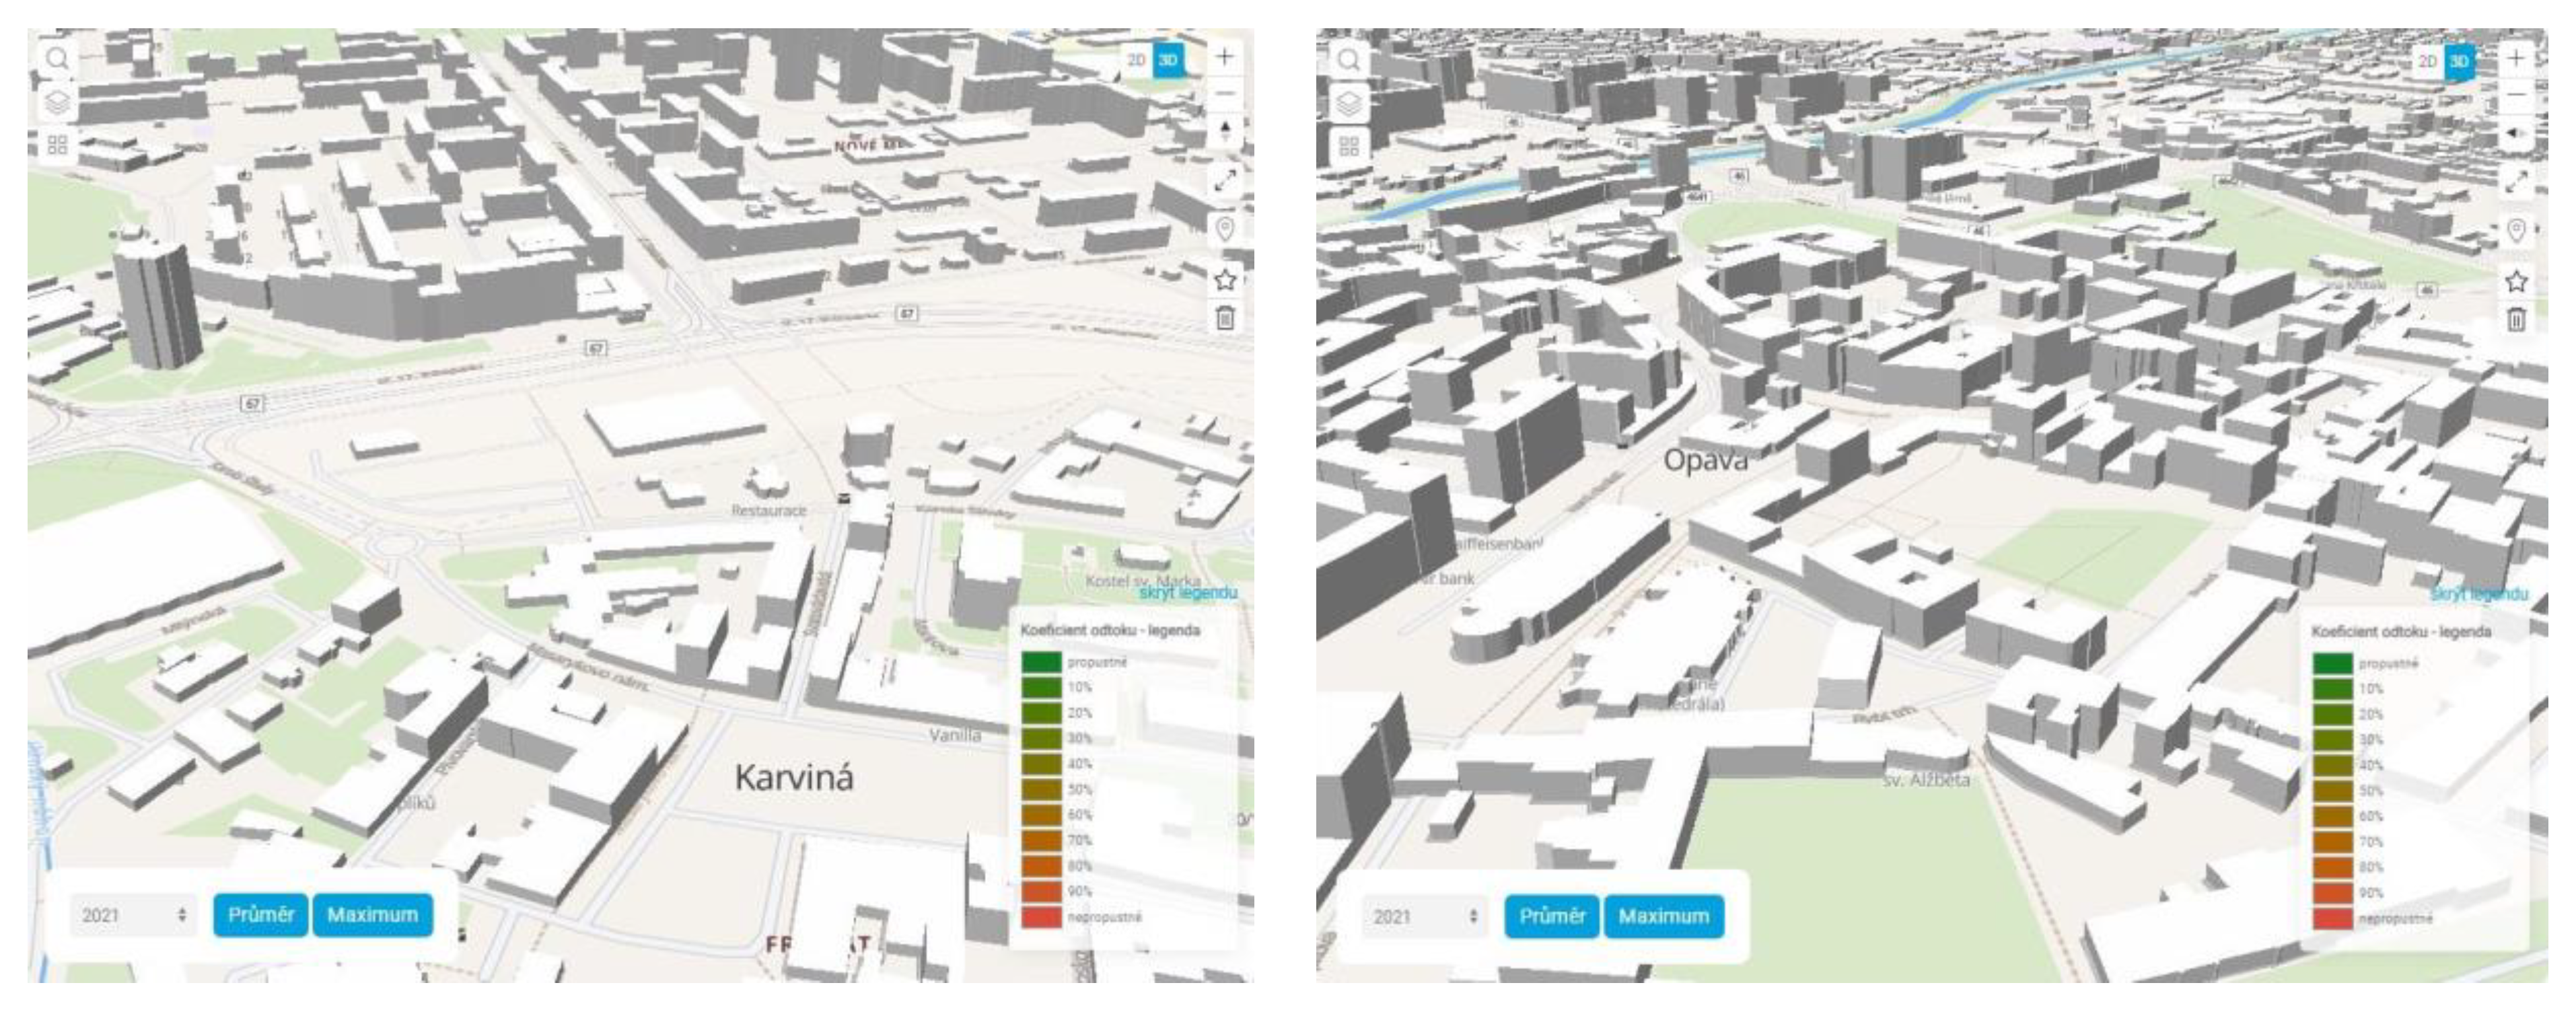Open 2021 year dropdown on Opava map
2576x1016 pixels.
click(1425, 916)
